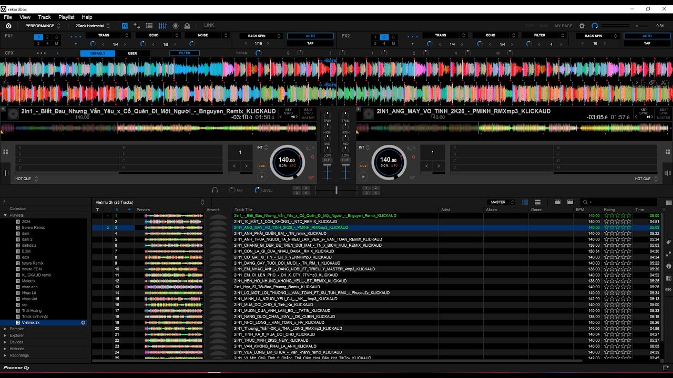Click the filter funnel icon in track list
Viewport: 673px width, 378px height.
tap(97, 210)
